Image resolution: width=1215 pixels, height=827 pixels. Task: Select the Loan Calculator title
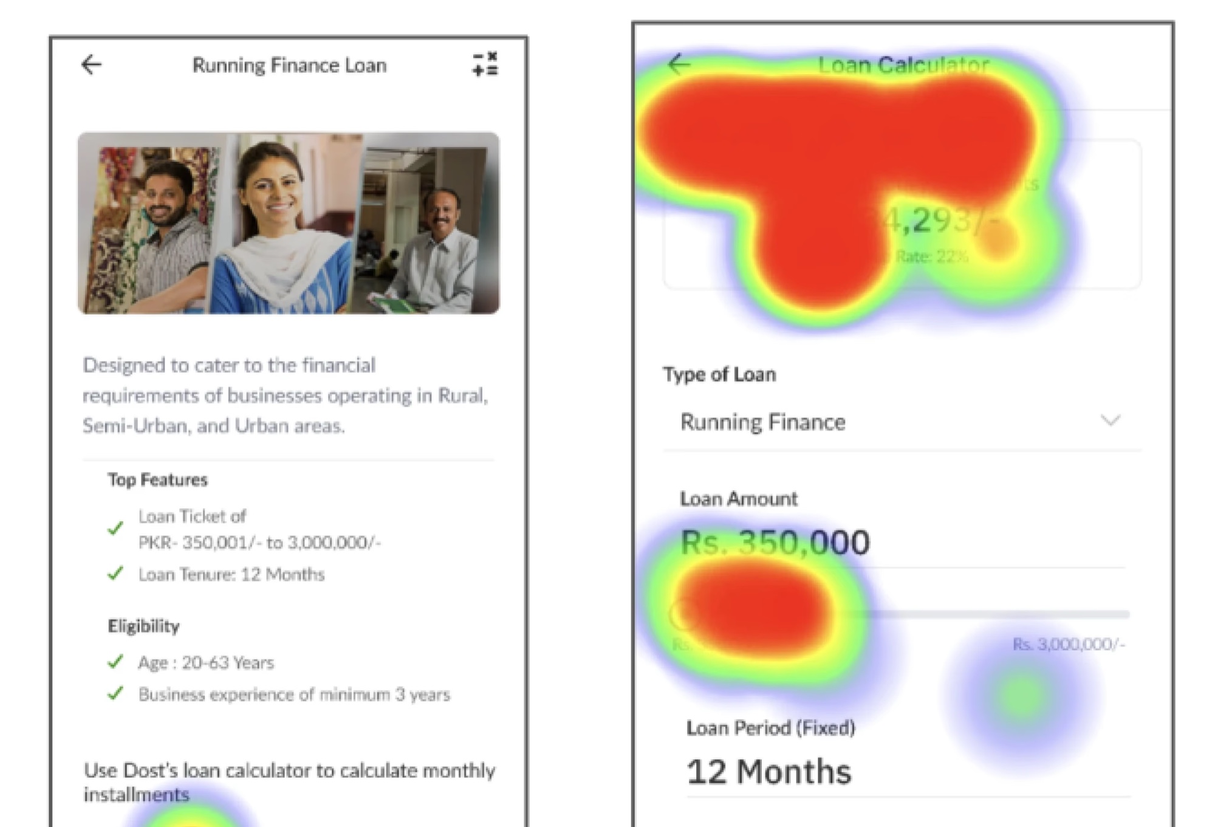[903, 65]
